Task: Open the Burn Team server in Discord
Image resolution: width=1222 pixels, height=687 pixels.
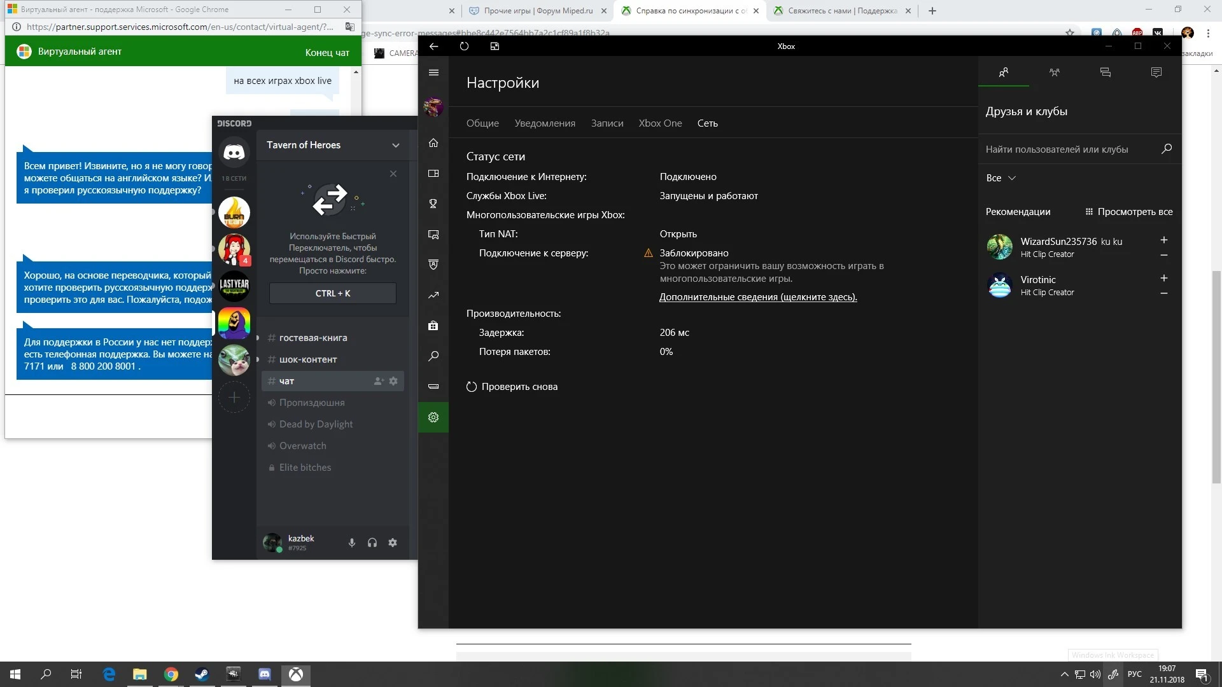Action: tap(234, 212)
